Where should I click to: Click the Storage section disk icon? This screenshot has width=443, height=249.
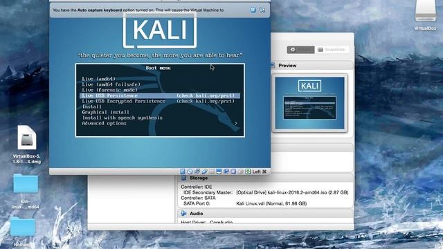click(183, 178)
